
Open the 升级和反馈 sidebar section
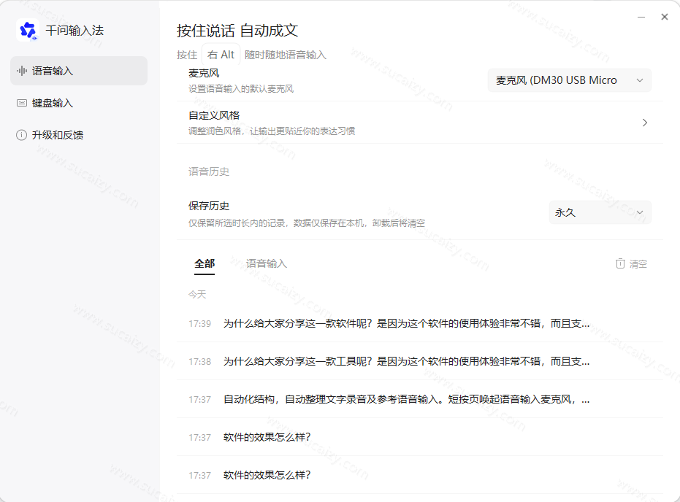[78, 135]
